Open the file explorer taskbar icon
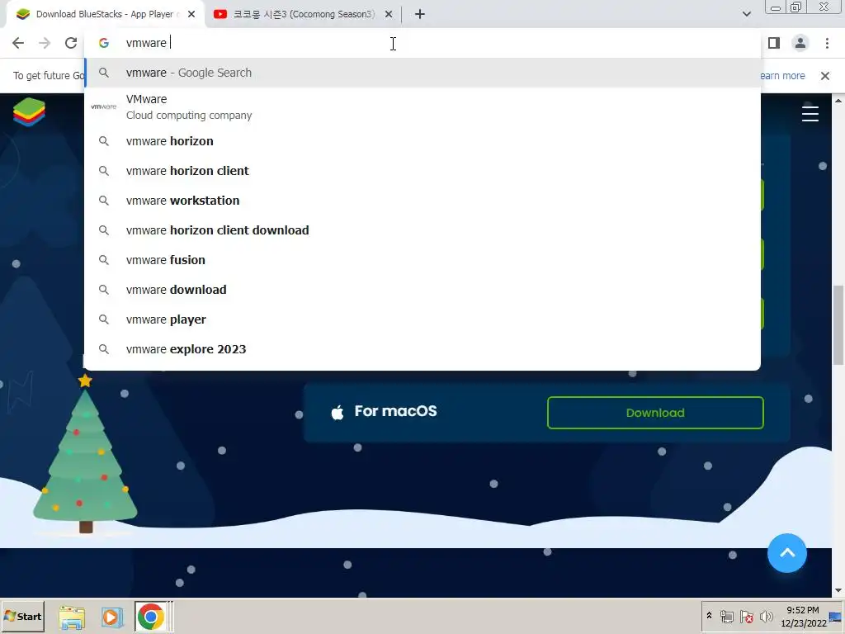845x634 pixels. pos(72,617)
